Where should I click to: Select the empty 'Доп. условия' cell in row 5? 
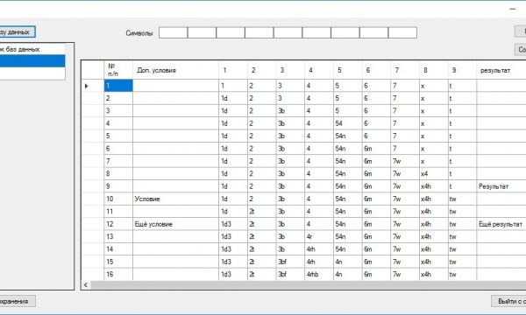(x=176, y=136)
